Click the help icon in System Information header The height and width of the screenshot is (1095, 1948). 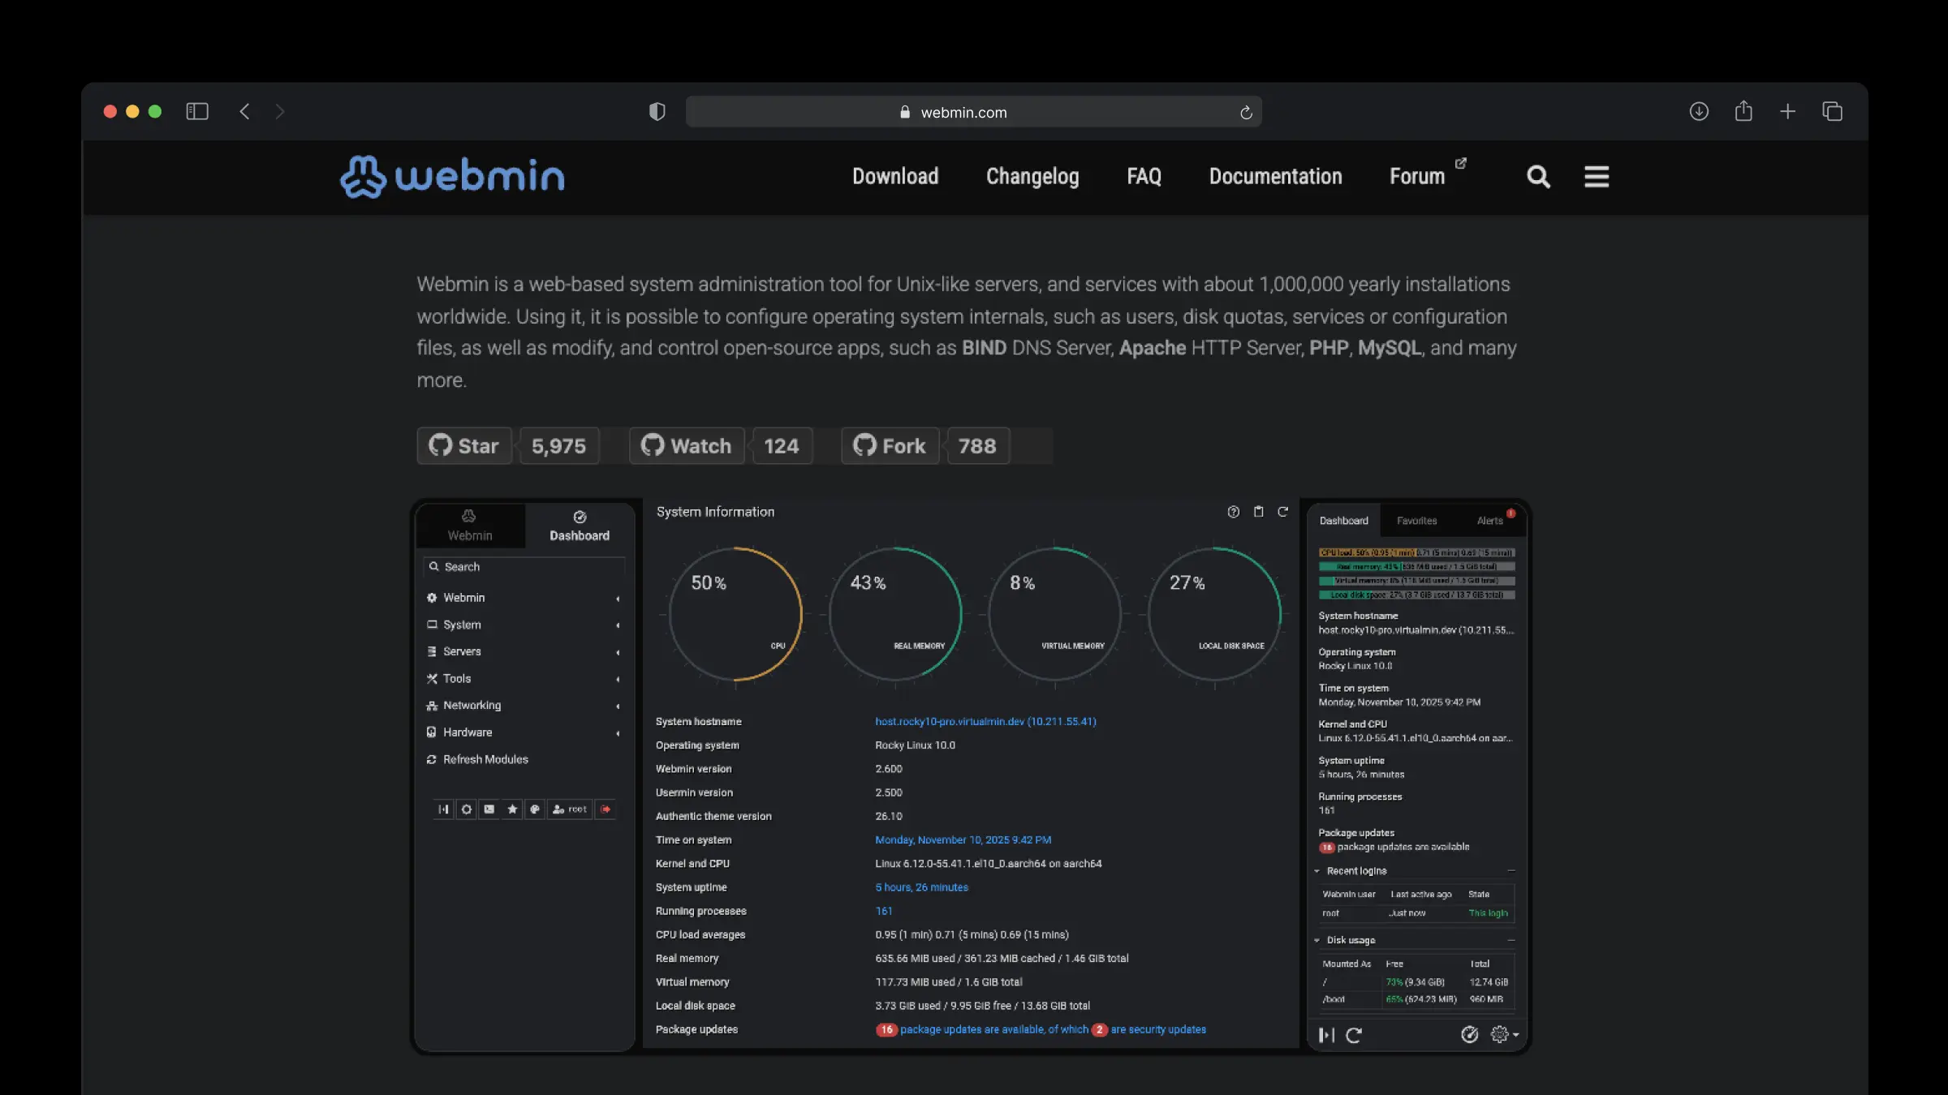pos(1234,512)
